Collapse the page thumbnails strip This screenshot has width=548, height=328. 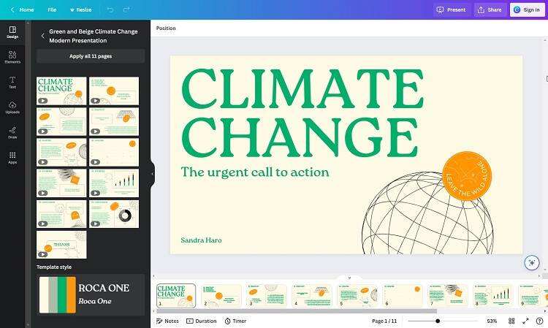[349, 278]
